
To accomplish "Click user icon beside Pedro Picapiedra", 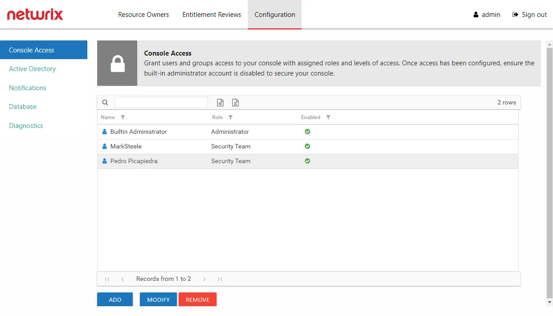I will click(x=105, y=161).
